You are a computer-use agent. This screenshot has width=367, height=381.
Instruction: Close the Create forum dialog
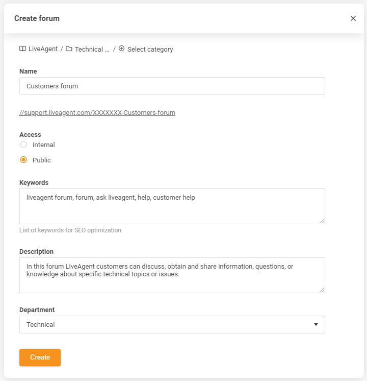[x=353, y=18]
